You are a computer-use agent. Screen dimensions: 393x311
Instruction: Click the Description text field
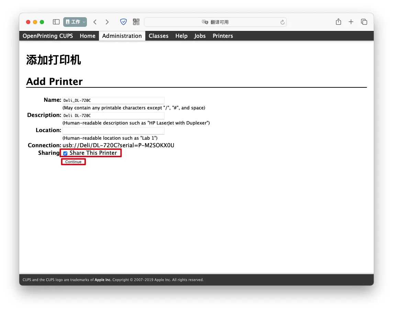[x=113, y=116]
